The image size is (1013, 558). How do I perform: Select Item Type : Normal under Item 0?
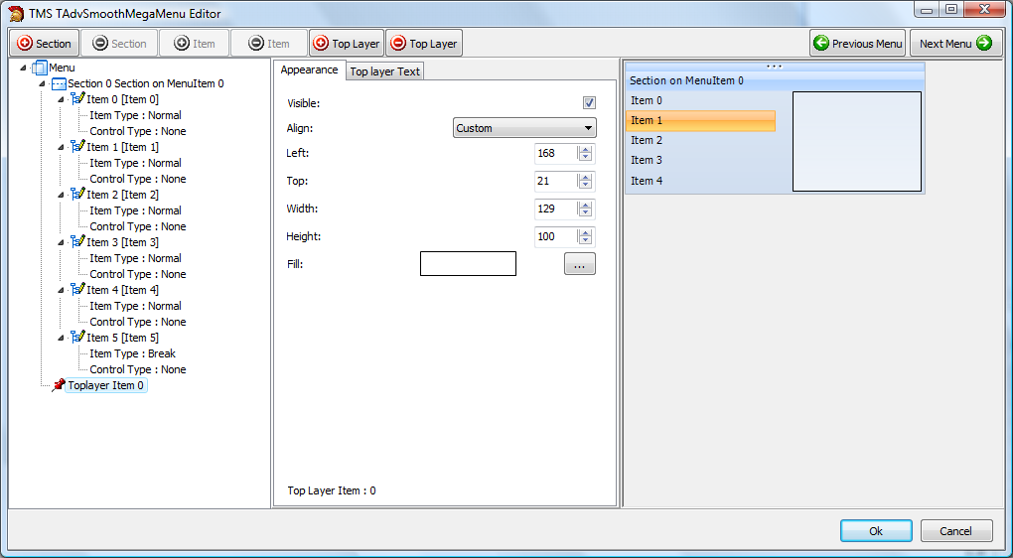(x=135, y=115)
